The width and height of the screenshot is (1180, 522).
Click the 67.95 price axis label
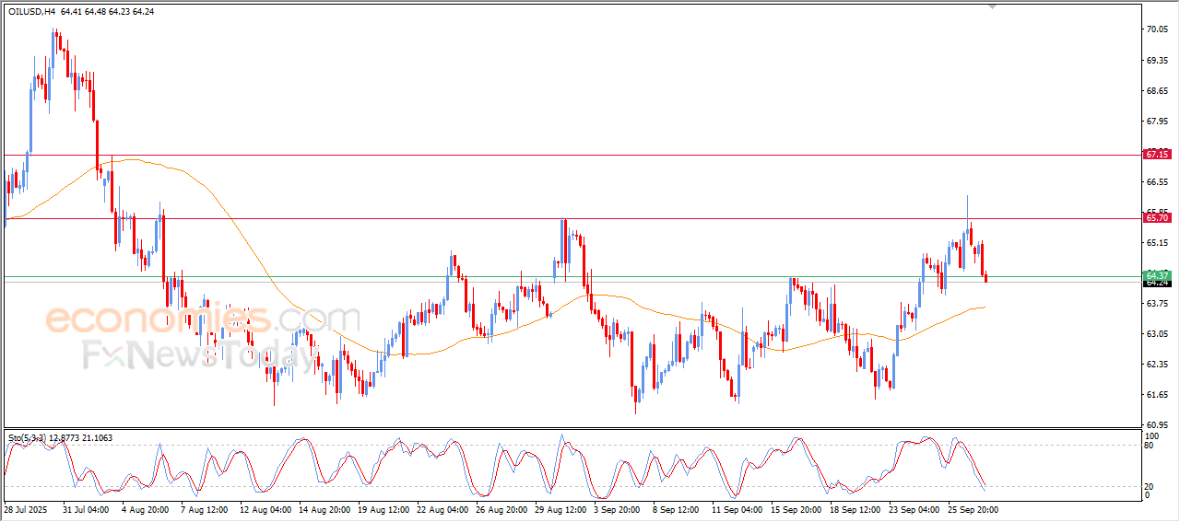click(1157, 121)
